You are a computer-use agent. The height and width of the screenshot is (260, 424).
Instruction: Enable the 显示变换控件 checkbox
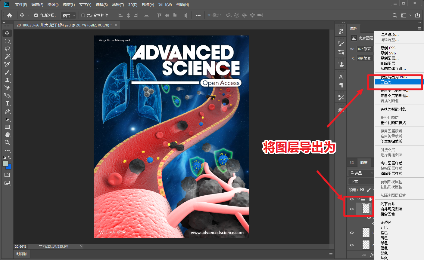83,15
